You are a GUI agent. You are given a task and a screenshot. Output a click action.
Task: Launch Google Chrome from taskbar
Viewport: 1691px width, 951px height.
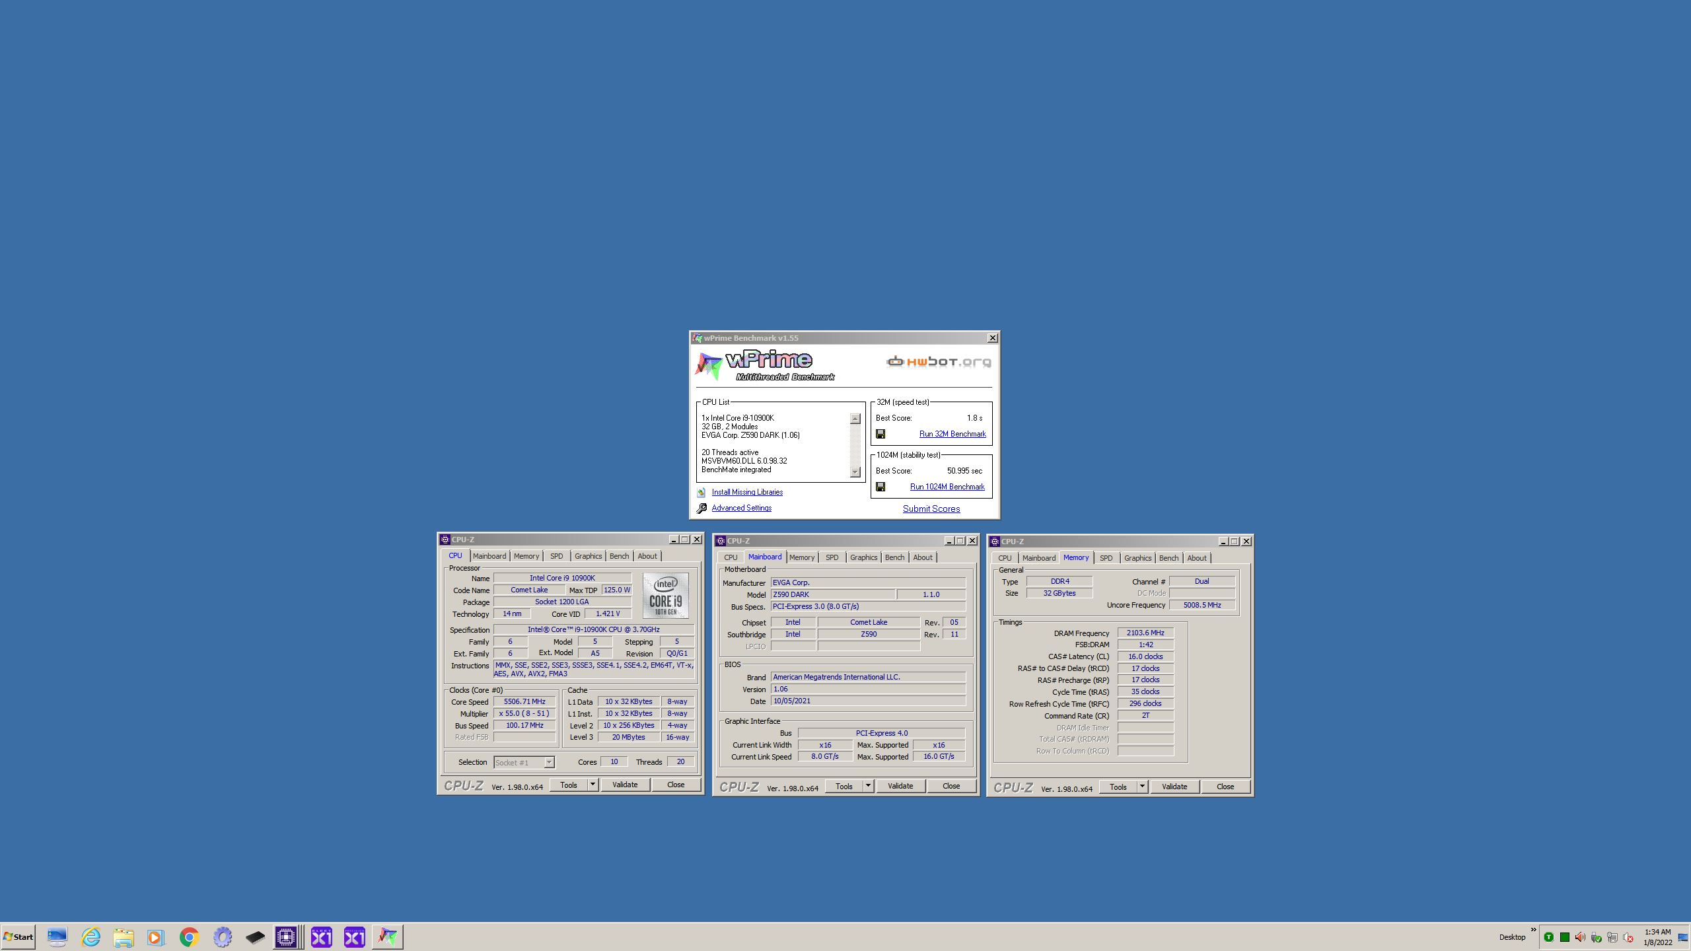pyautogui.click(x=190, y=936)
